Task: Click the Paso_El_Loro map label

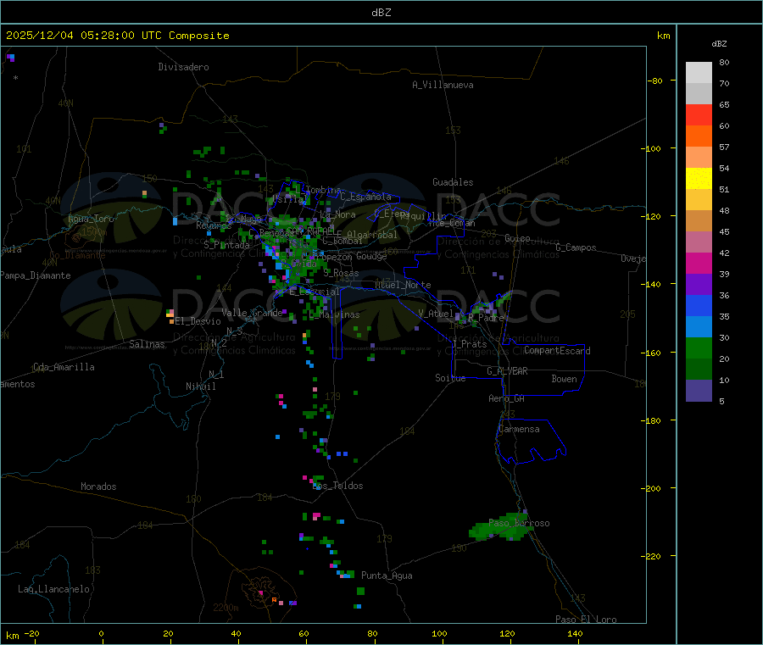Action: (x=586, y=620)
